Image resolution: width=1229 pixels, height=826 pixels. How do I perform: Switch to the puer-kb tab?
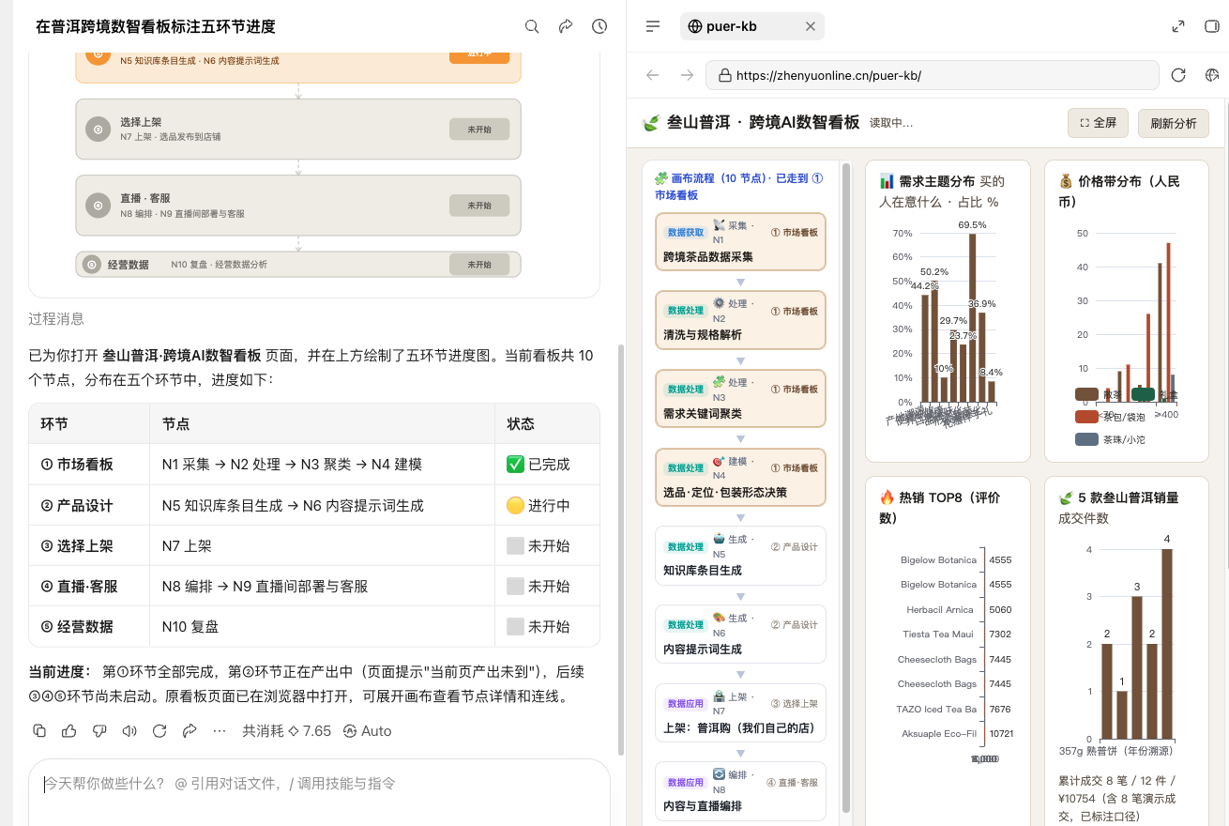752,26
